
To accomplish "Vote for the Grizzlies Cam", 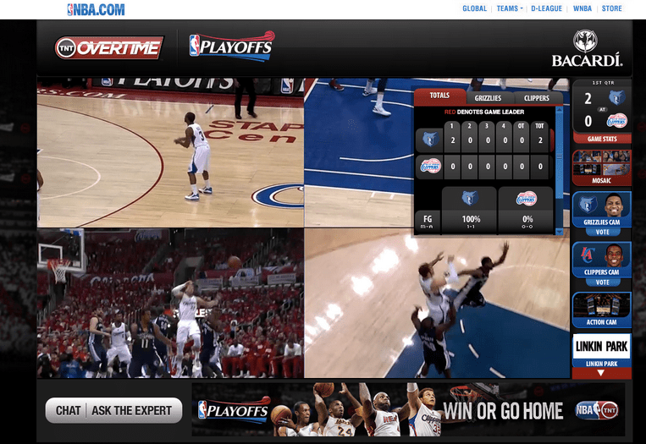I will 602,232.
